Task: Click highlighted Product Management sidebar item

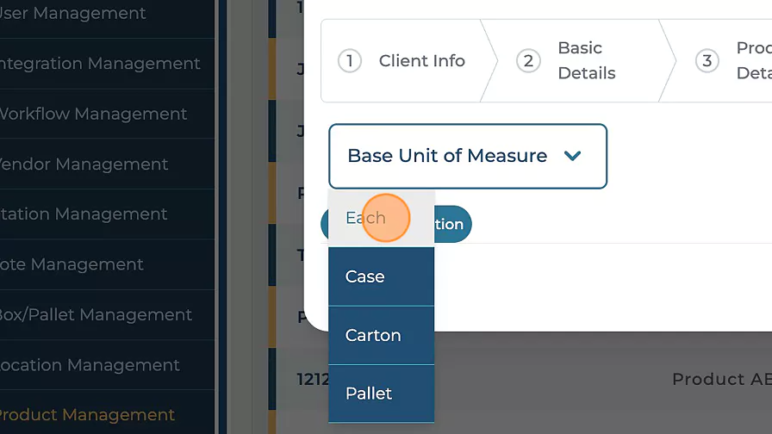Action: pyautogui.click(x=86, y=415)
